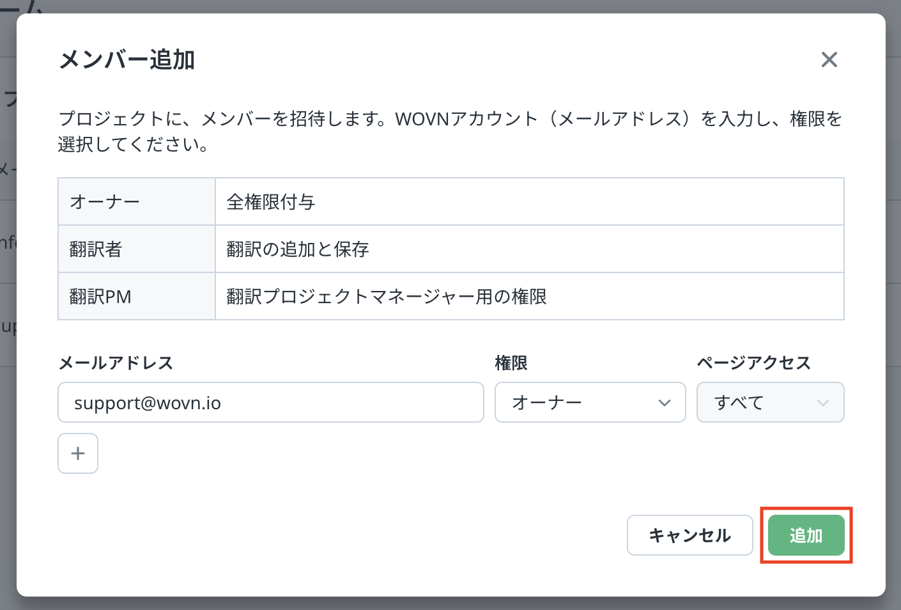Click the invitation instructions paragraph text

450,131
